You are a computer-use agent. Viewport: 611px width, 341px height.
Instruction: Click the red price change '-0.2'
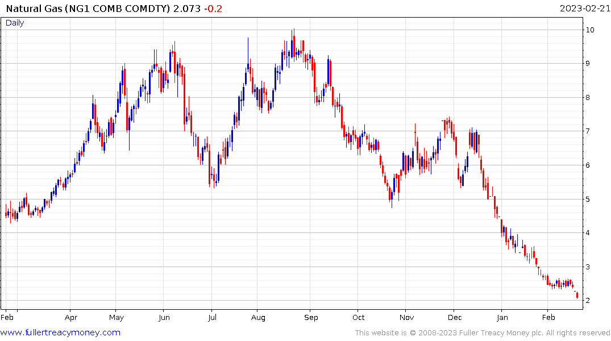(213, 9)
